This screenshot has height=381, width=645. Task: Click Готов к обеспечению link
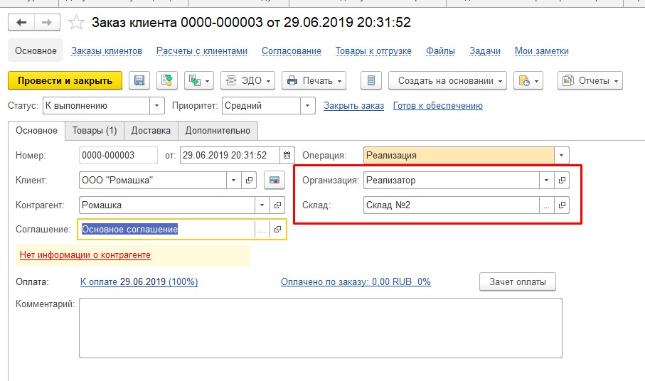437,106
